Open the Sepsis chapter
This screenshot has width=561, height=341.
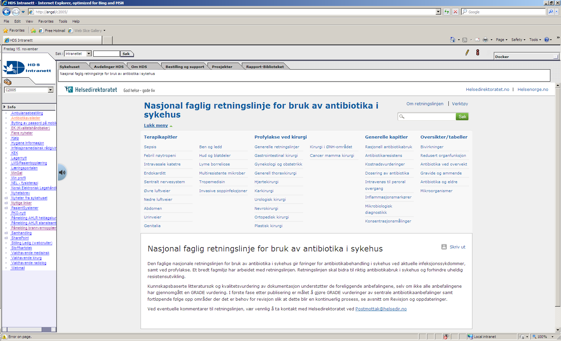point(150,147)
